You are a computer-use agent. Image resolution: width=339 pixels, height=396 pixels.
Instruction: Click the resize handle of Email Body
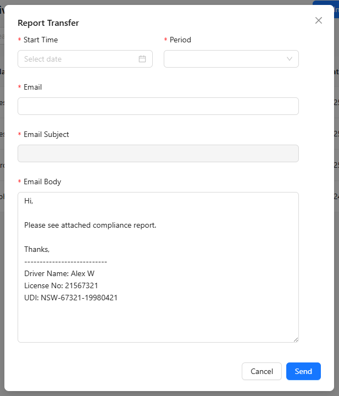point(296,340)
